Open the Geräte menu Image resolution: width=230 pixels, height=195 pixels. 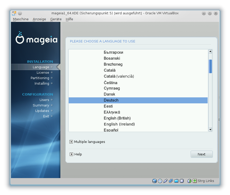56,19
